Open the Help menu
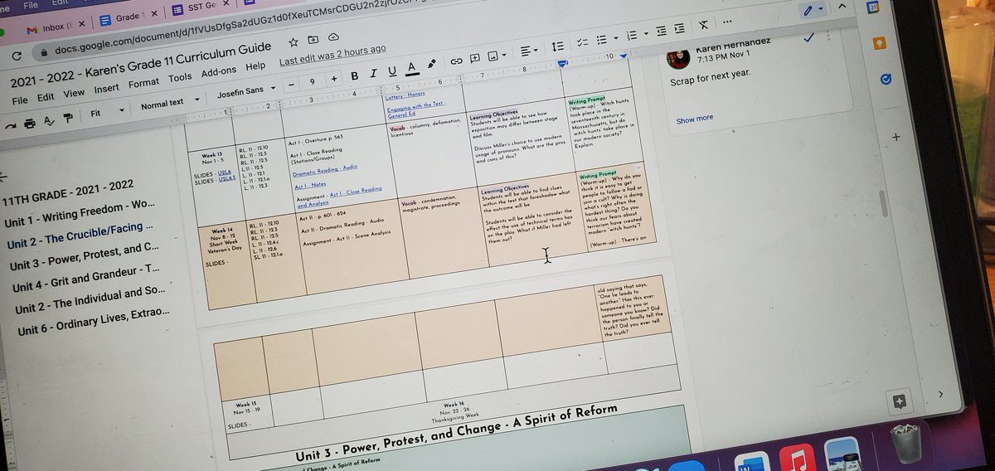The image size is (995, 471). click(256, 66)
